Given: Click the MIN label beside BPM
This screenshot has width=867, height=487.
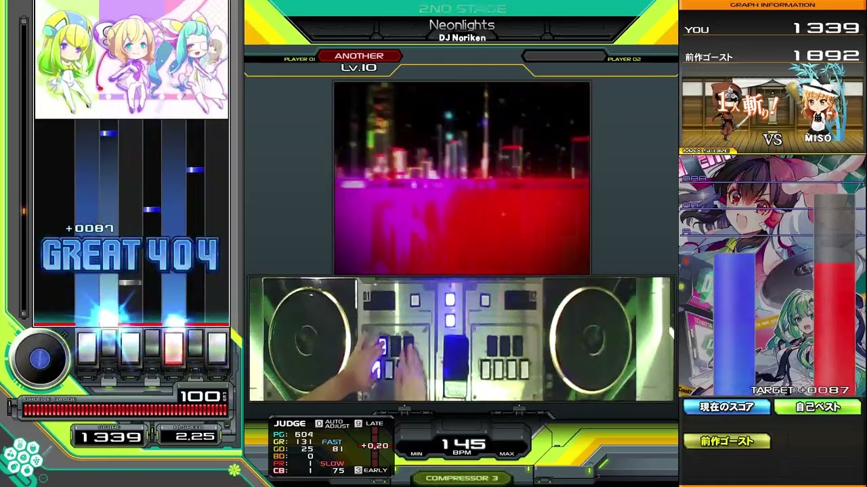Looking at the screenshot, I should [417, 454].
